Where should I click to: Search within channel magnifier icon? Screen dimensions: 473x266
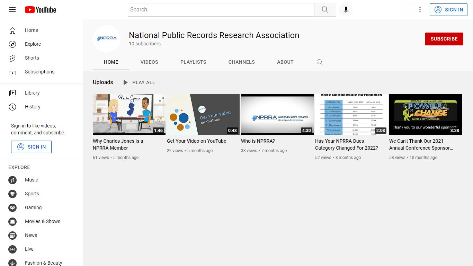pyautogui.click(x=320, y=62)
